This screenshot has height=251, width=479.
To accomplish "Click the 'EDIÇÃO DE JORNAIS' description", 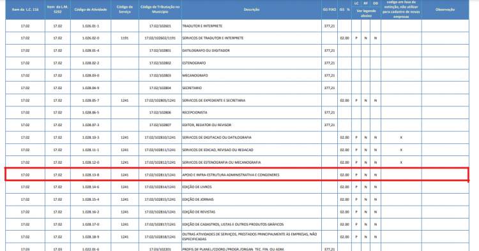I will tap(198, 199).
